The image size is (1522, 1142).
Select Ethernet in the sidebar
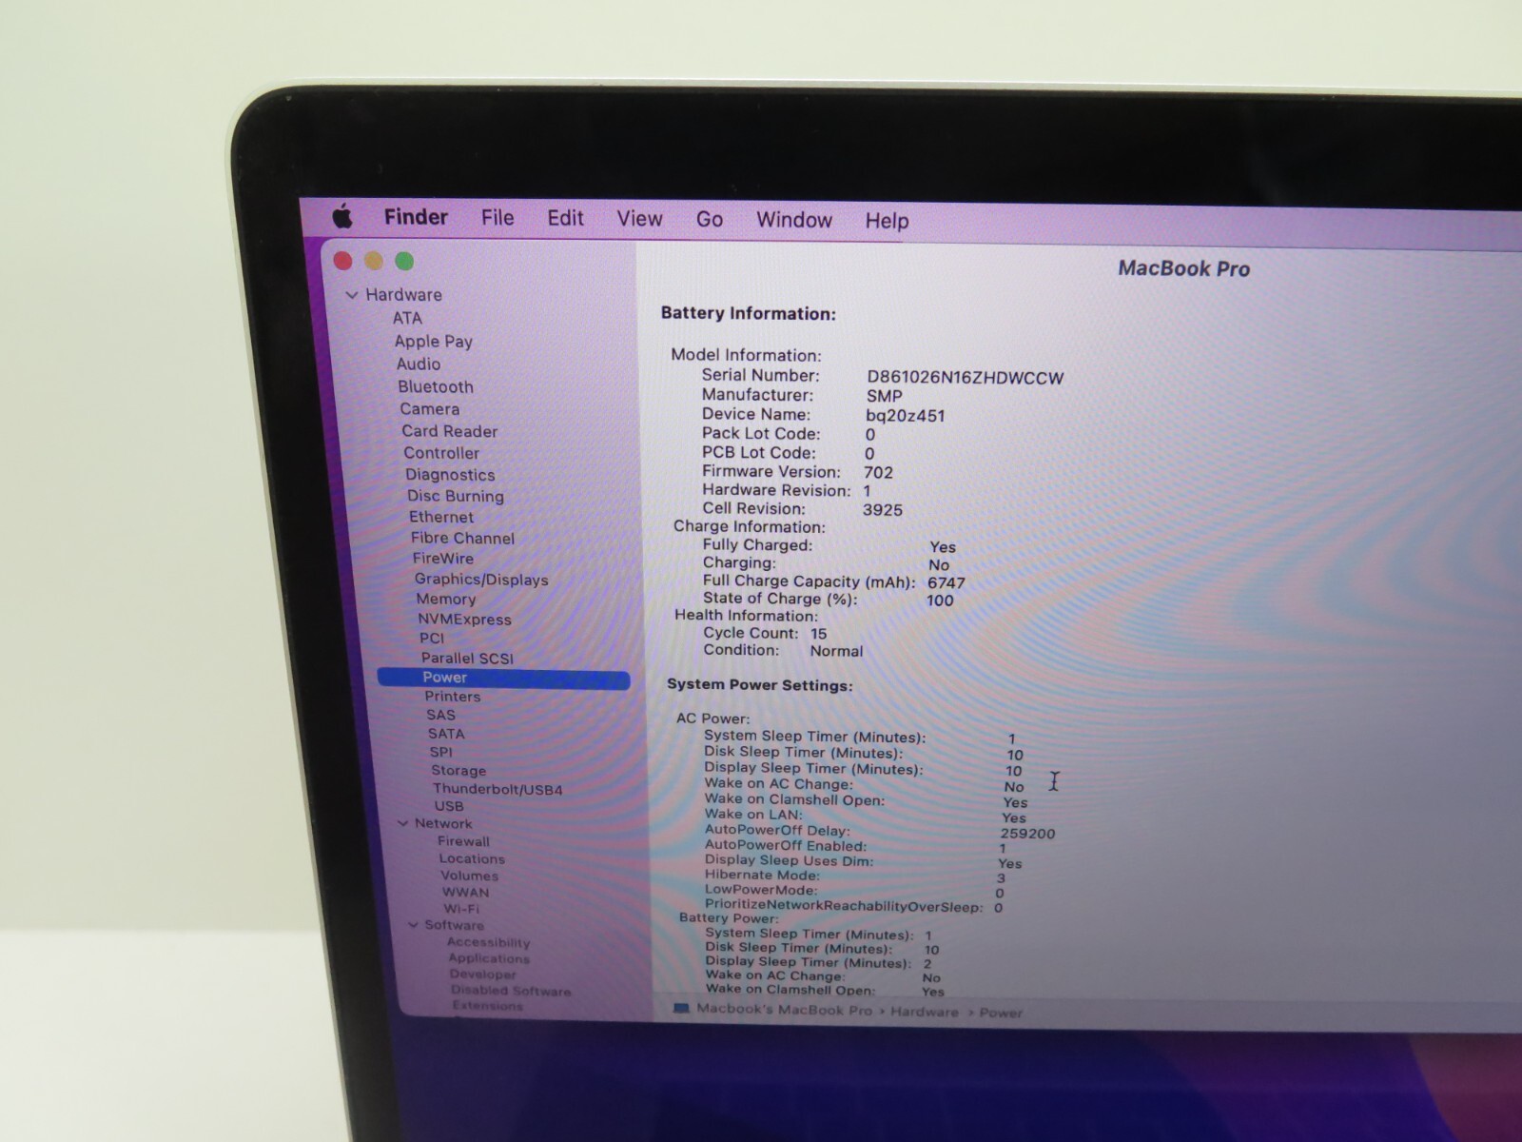point(441,517)
